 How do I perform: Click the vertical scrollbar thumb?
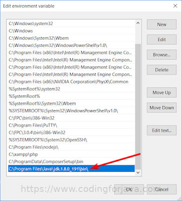point(138,107)
